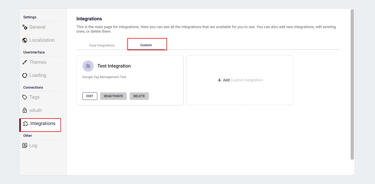
Task: Click the Google Tag Management Test description
Action: pyautogui.click(x=104, y=77)
